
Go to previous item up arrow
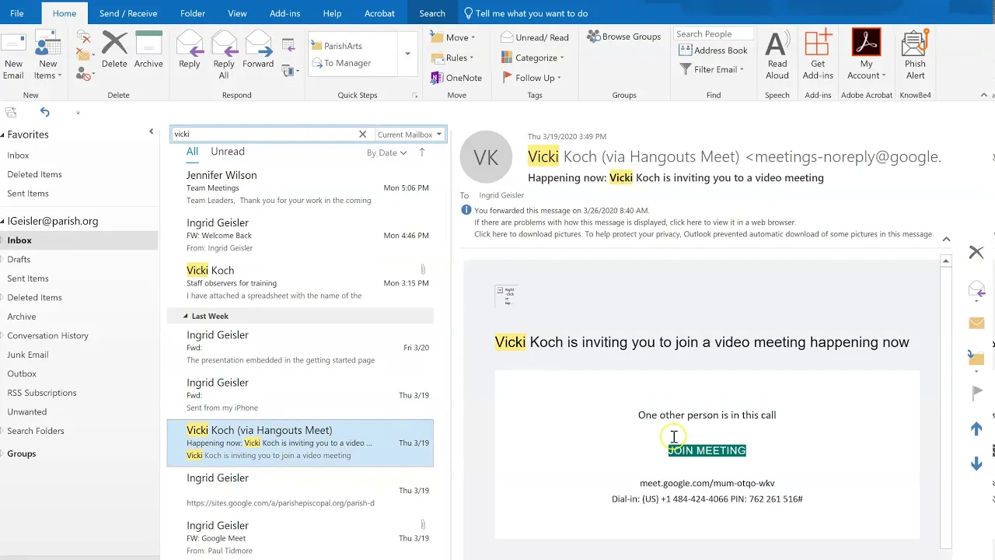(x=976, y=429)
